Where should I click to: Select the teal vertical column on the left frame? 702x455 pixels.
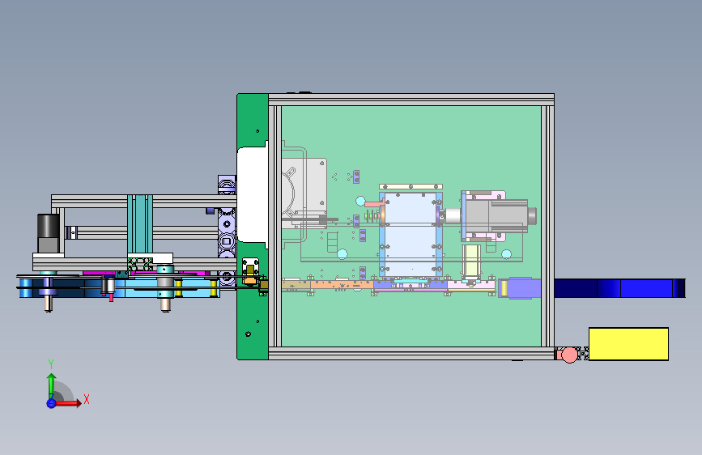(140, 224)
